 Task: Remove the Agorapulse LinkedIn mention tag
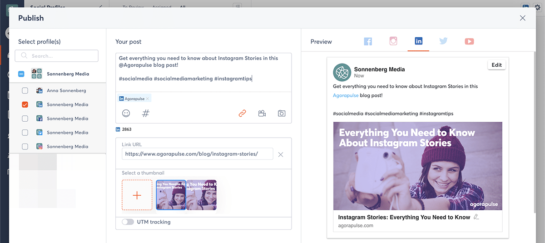click(x=147, y=99)
